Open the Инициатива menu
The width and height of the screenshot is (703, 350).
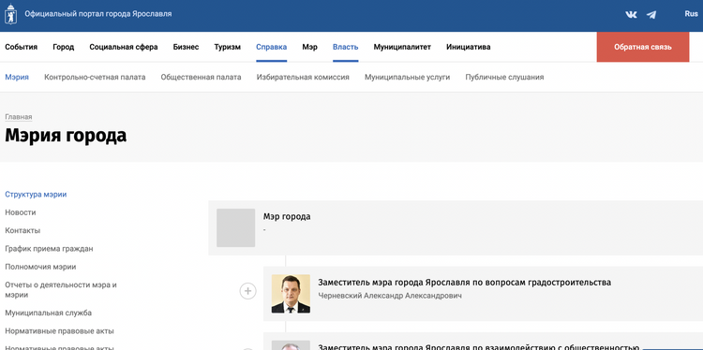[468, 47]
